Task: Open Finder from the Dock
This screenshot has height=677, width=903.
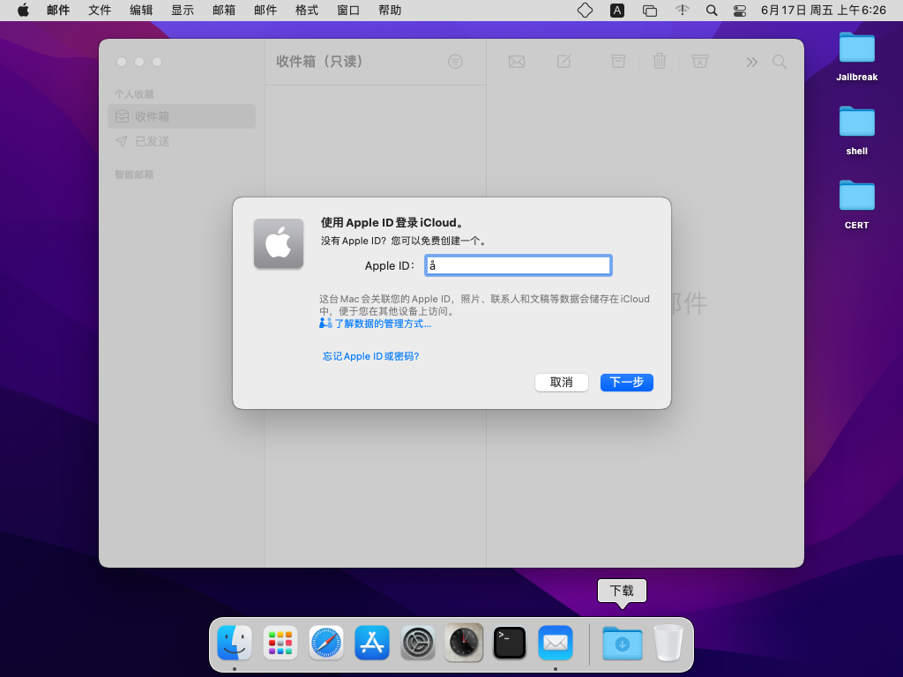Action: [x=235, y=643]
